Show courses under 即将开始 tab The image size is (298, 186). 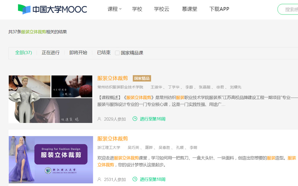(78, 53)
